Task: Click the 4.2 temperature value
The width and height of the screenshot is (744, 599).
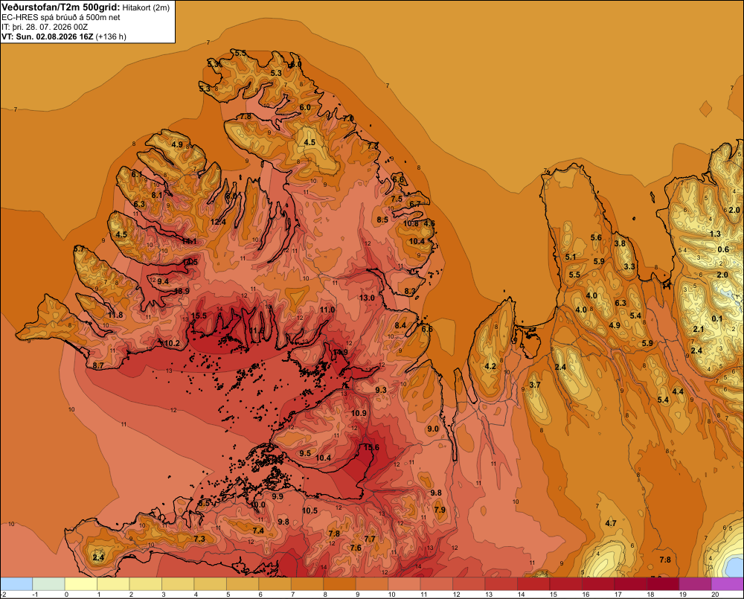Action: coord(490,366)
